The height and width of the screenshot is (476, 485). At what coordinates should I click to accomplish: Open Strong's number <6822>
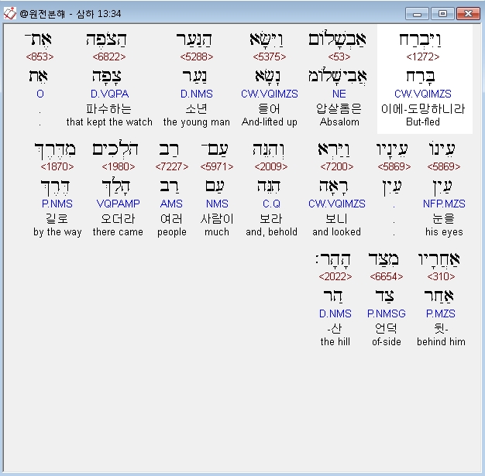(109, 57)
